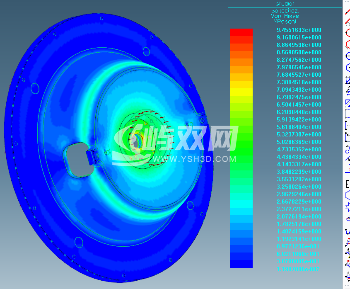The width and height of the screenshot is (350, 289).
Task: Click the legend value 8.2747562e+000
Action: [299, 60]
